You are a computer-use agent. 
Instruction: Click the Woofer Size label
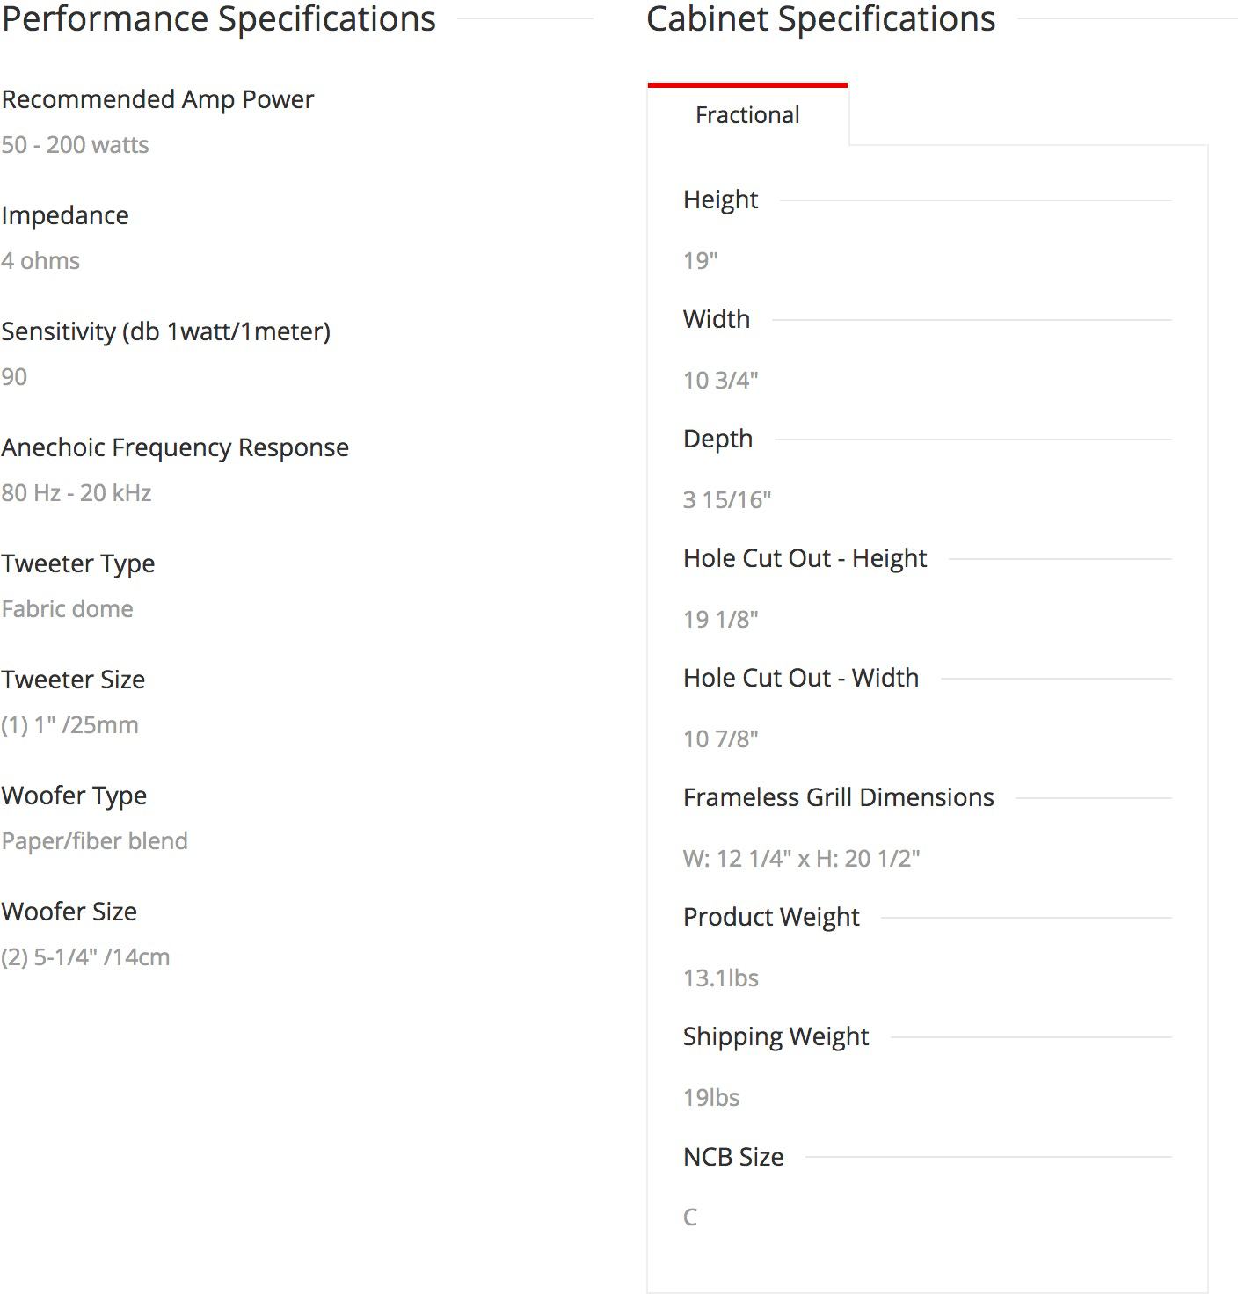(x=69, y=912)
